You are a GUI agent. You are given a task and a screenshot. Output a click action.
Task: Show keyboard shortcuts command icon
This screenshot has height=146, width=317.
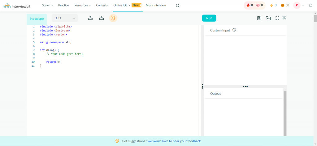(x=284, y=18)
